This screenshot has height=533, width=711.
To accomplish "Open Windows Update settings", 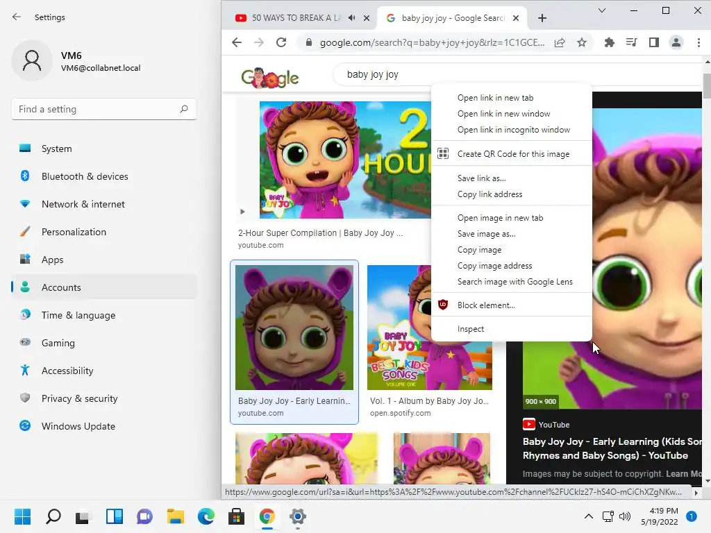I will click(104, 426).
